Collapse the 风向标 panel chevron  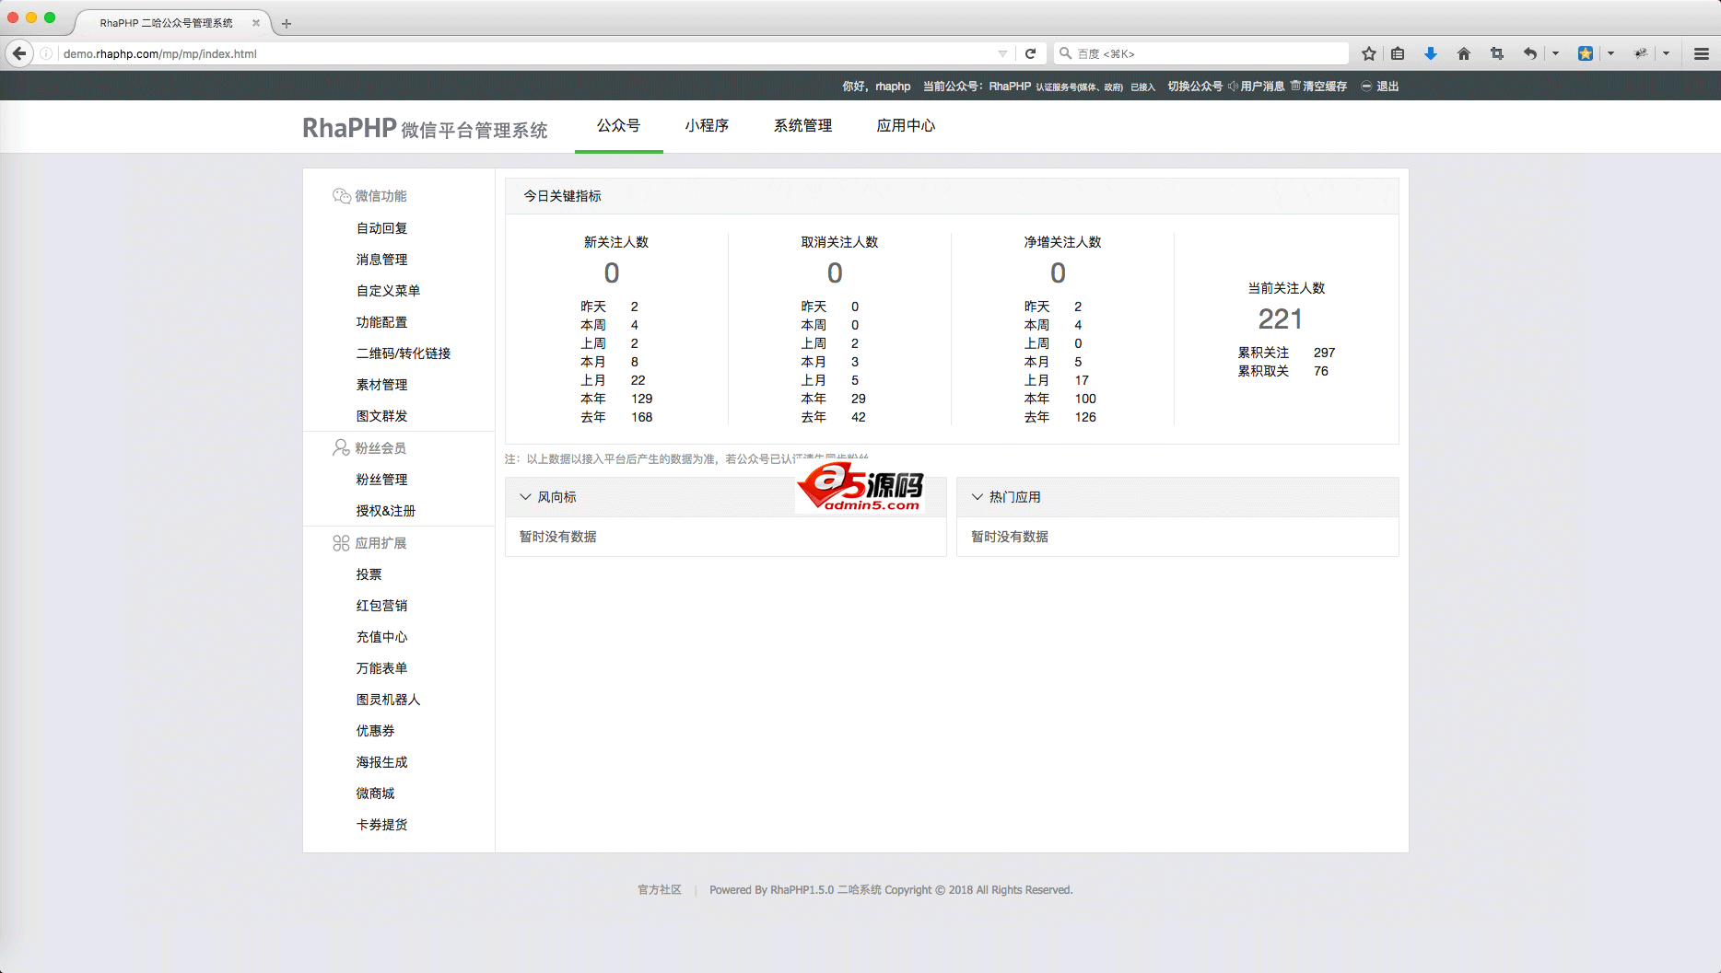525,497
